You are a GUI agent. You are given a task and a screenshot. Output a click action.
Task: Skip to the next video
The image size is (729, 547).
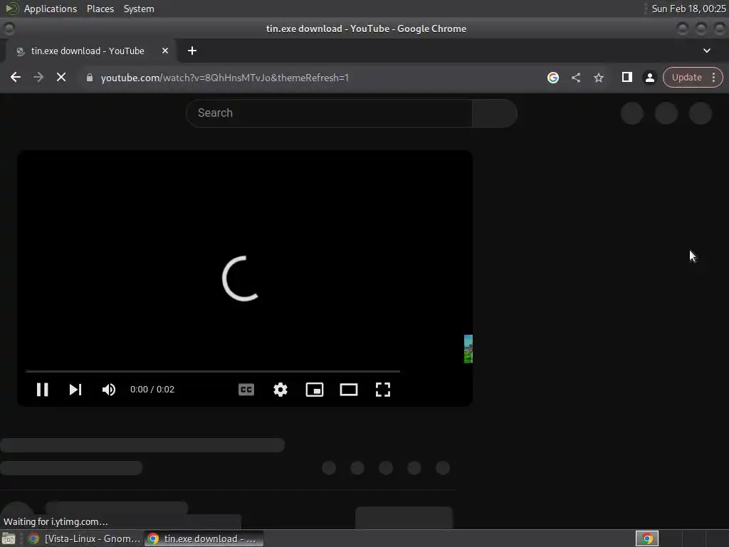pyautogui.click(x=75, y=390)
